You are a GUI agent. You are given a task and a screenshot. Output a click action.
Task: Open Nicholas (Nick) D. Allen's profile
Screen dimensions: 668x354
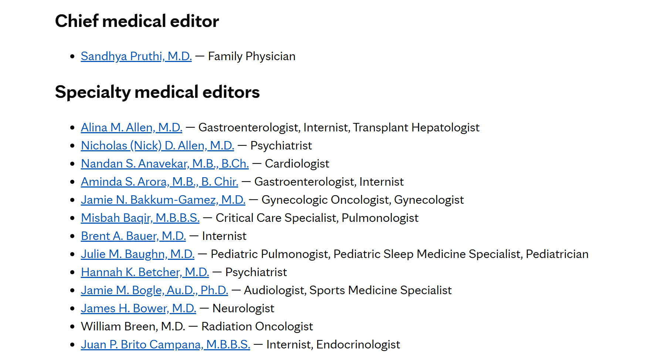tap(157, 146)
